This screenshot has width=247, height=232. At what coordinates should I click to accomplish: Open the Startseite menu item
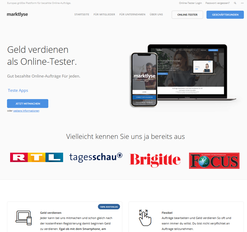pyautogui.click(x=82, y=15)
